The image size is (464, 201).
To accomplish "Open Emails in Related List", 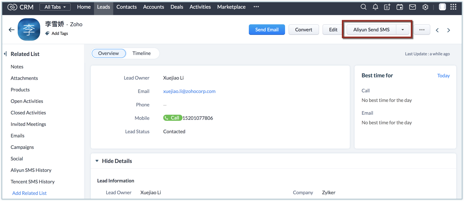I will tap(18, 136).
